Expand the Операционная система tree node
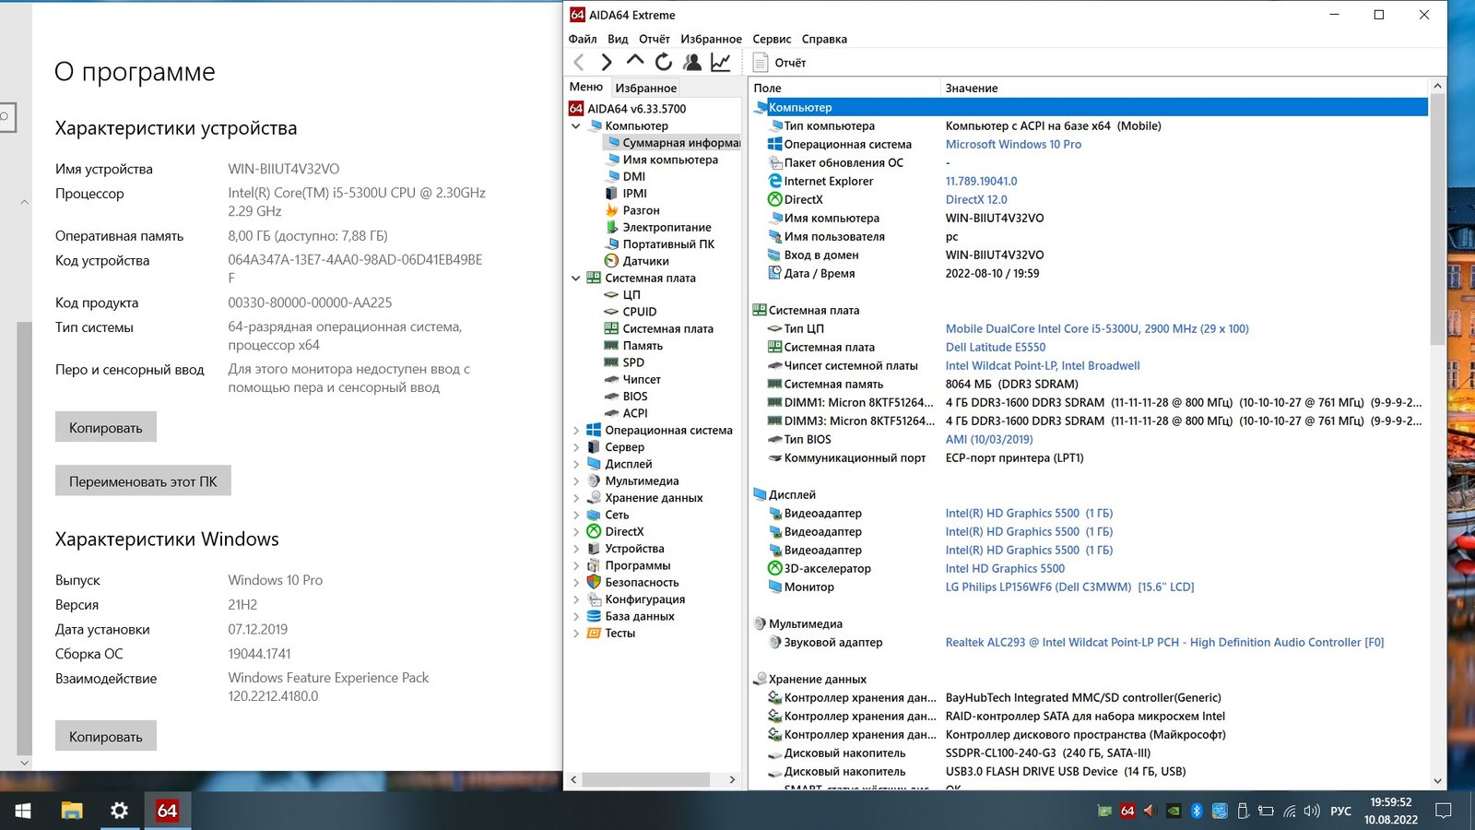 tap(576, 431)
